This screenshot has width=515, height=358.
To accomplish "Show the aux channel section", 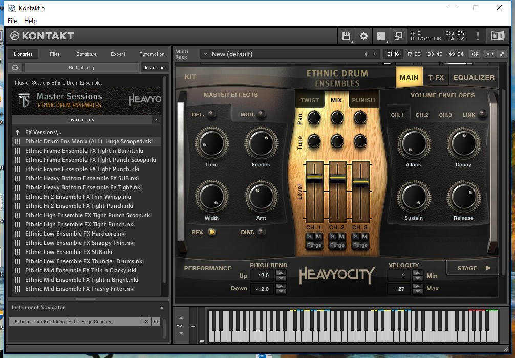I will click(x=489, y=54).
